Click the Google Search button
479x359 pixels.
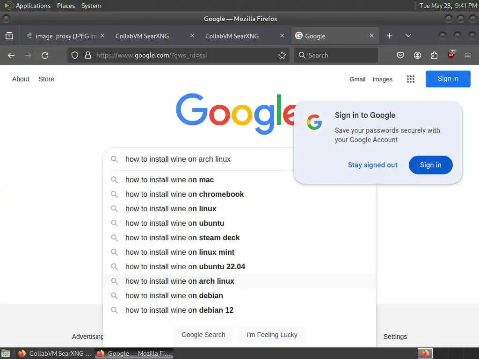click(x=203, y=335)
